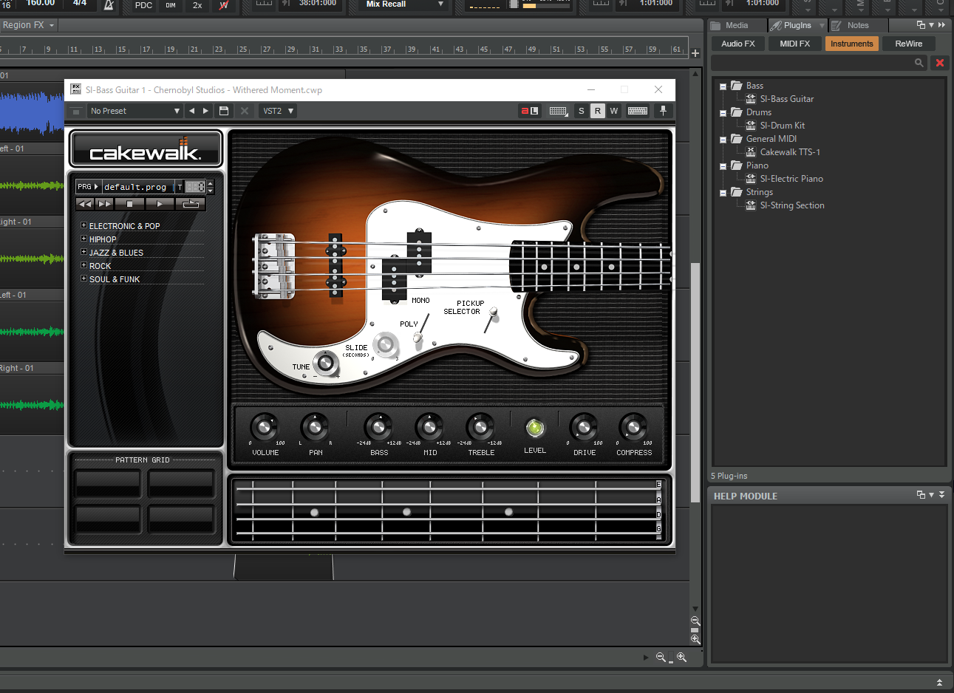Click the TREBLE knob

(x=480, y=426)
